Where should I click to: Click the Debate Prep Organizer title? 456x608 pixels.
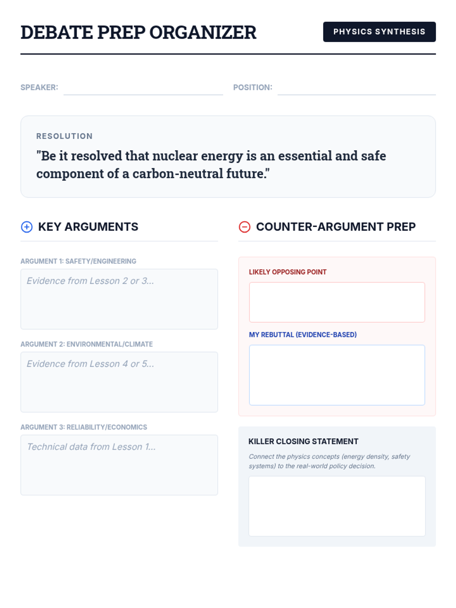[x=138, y=32]
